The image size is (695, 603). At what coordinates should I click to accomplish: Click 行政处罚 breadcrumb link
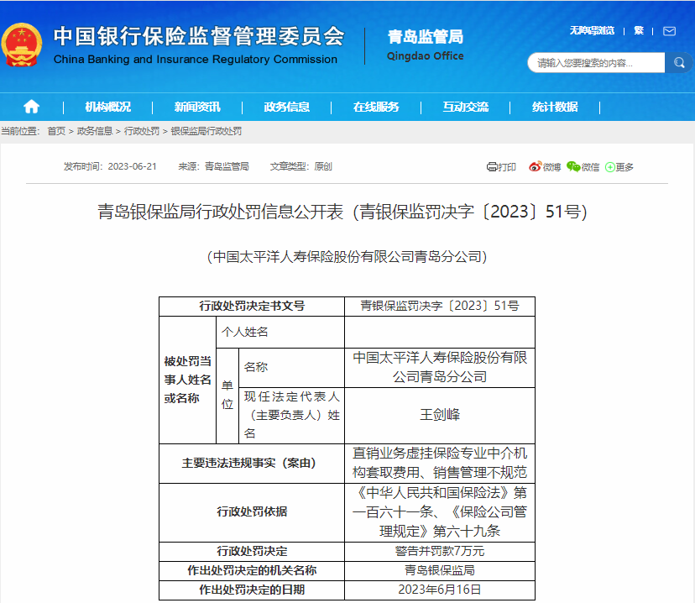142,132
